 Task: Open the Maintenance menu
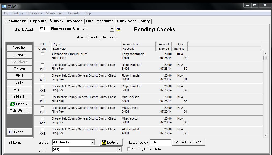[x=55, y=13]
